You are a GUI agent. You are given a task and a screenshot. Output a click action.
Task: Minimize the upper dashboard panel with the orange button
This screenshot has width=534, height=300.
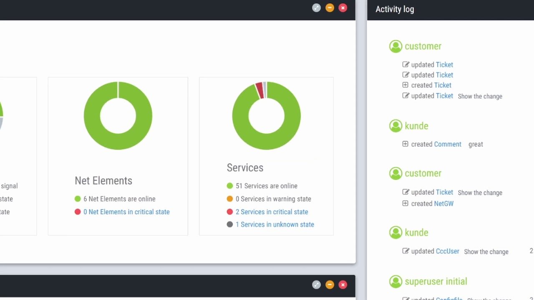pyautogui.click(x=330, y=7)
